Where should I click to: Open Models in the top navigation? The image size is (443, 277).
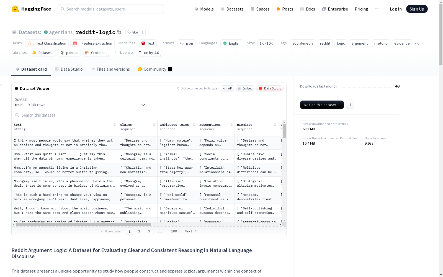click(204, 9)
